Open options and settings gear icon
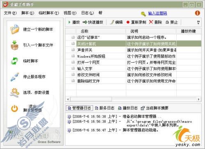 tap(15, 93)
